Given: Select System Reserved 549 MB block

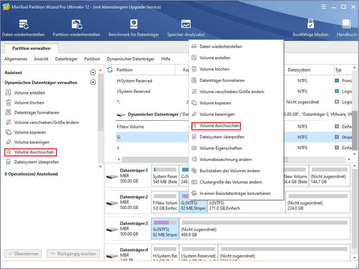Looking at the screenshot, I should (x=165, y=176).
